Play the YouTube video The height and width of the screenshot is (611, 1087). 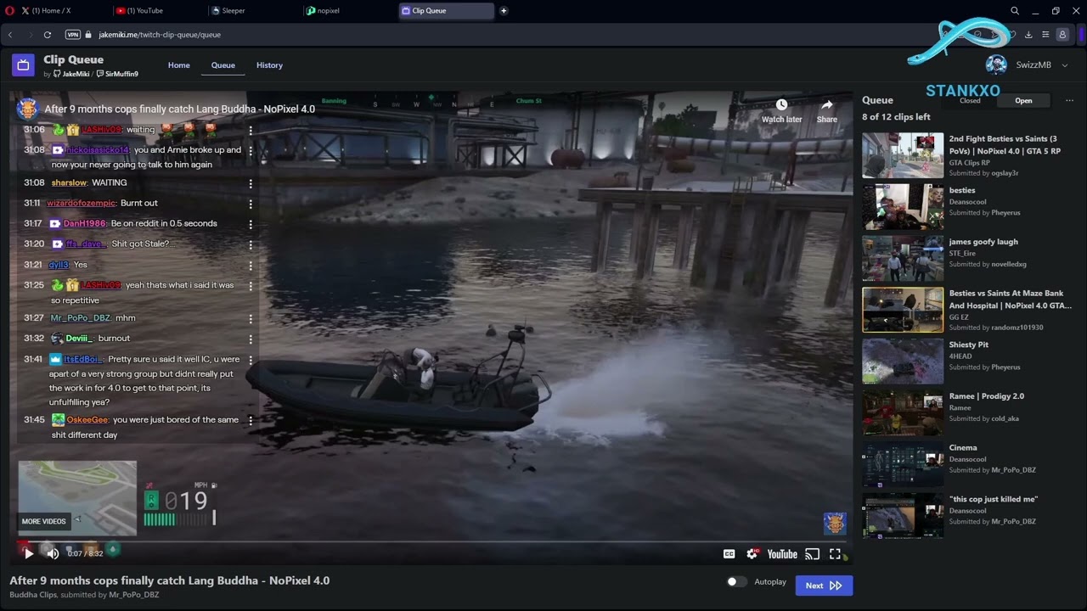tap(28, 553)
